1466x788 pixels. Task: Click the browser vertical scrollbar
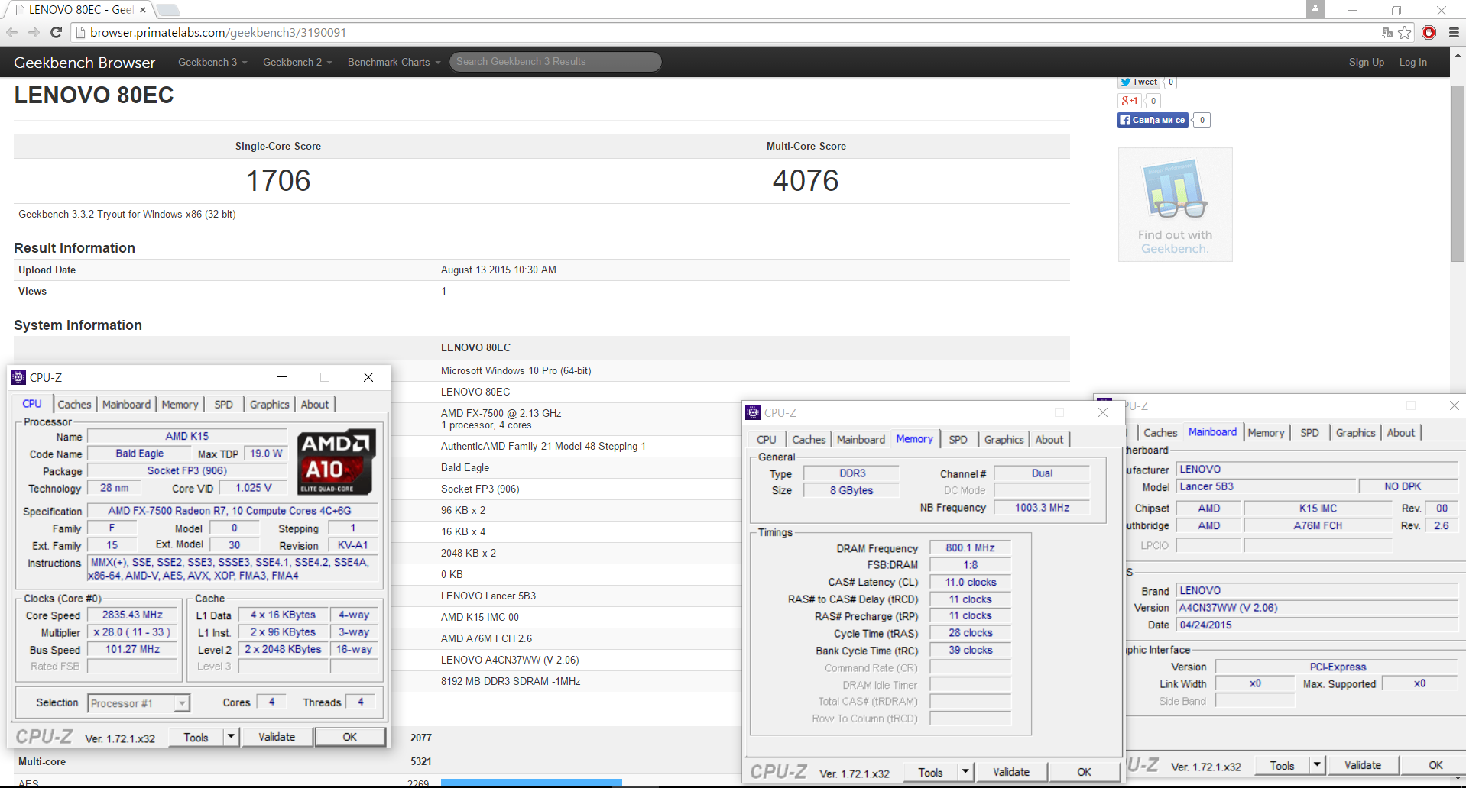tap(1458, 173)
